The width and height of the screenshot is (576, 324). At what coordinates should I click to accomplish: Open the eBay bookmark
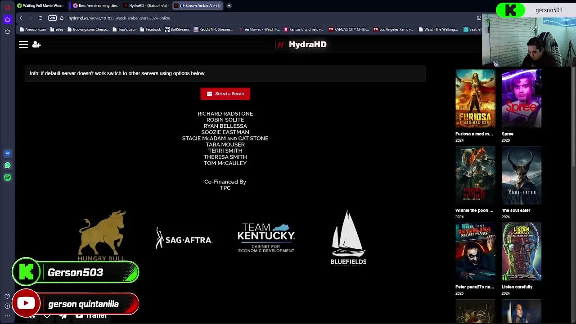57,29
